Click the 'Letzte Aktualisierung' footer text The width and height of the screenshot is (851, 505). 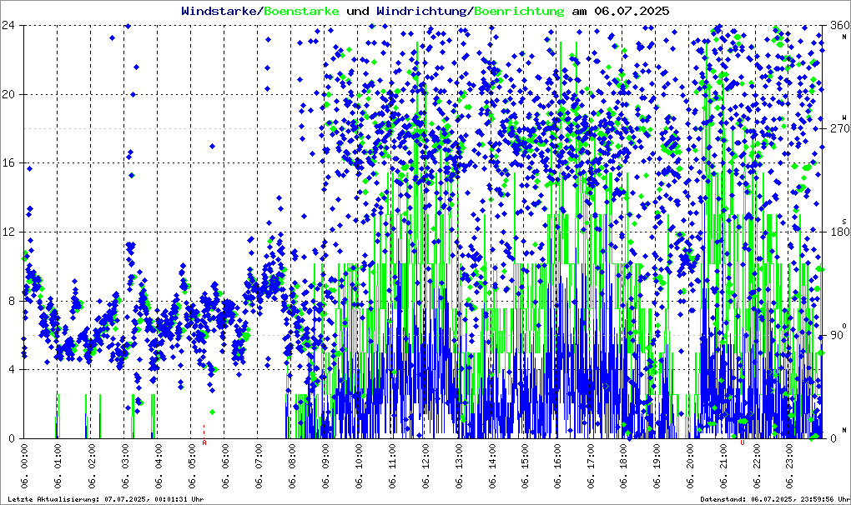[104, 499]
